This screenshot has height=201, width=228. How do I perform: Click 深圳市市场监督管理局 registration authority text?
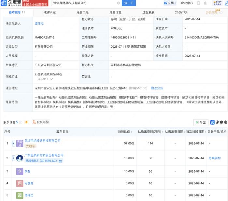(126, 65)
